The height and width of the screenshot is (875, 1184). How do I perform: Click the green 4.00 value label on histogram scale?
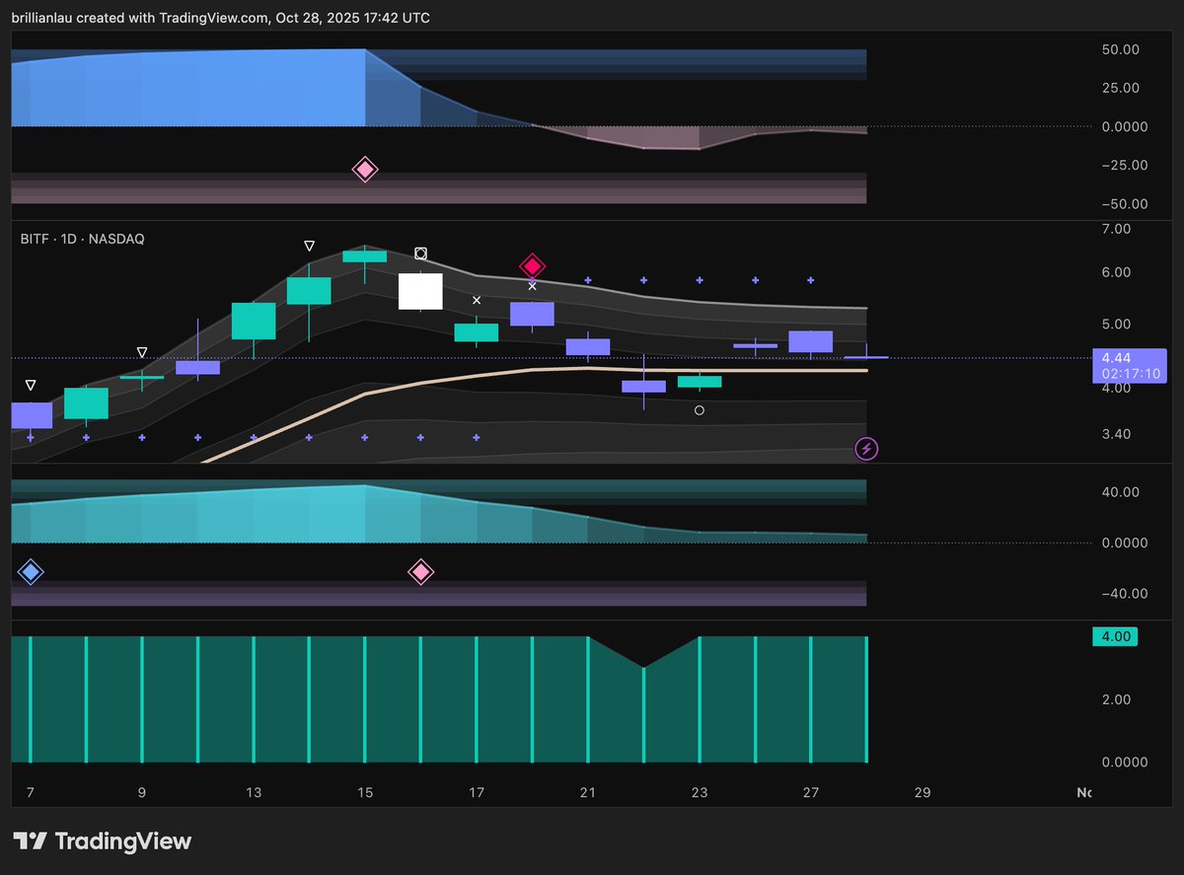point(1115,636)
